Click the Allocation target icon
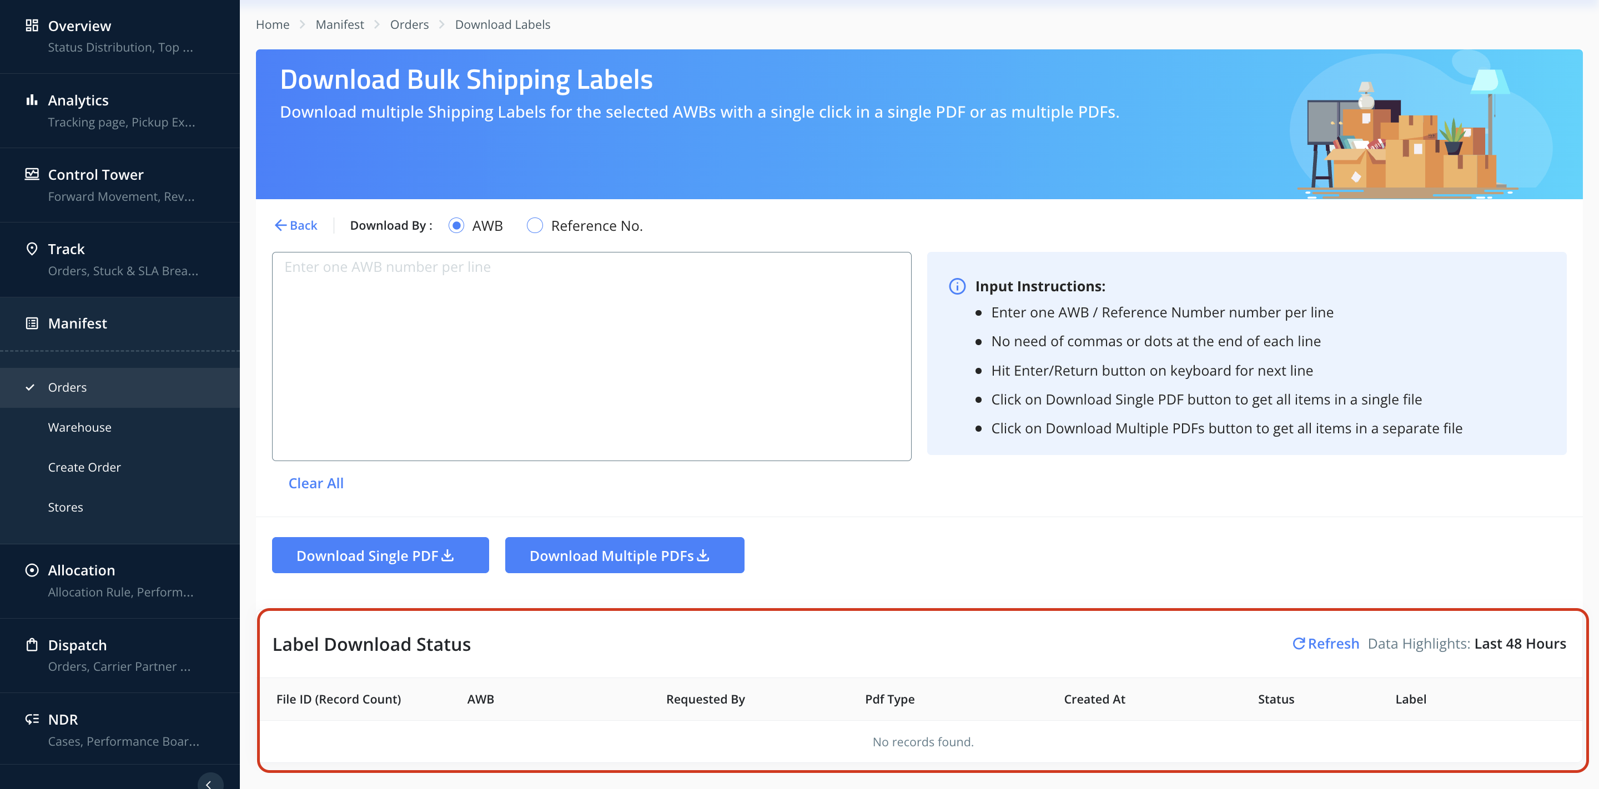Image resolution: width=1599 pixels, height=789 pixels. tap(32, 570)
